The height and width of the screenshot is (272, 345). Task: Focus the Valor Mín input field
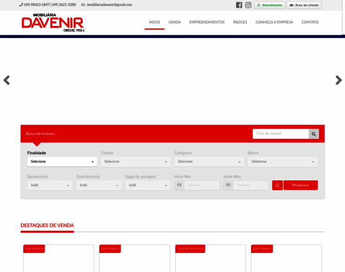click(202, 185)
